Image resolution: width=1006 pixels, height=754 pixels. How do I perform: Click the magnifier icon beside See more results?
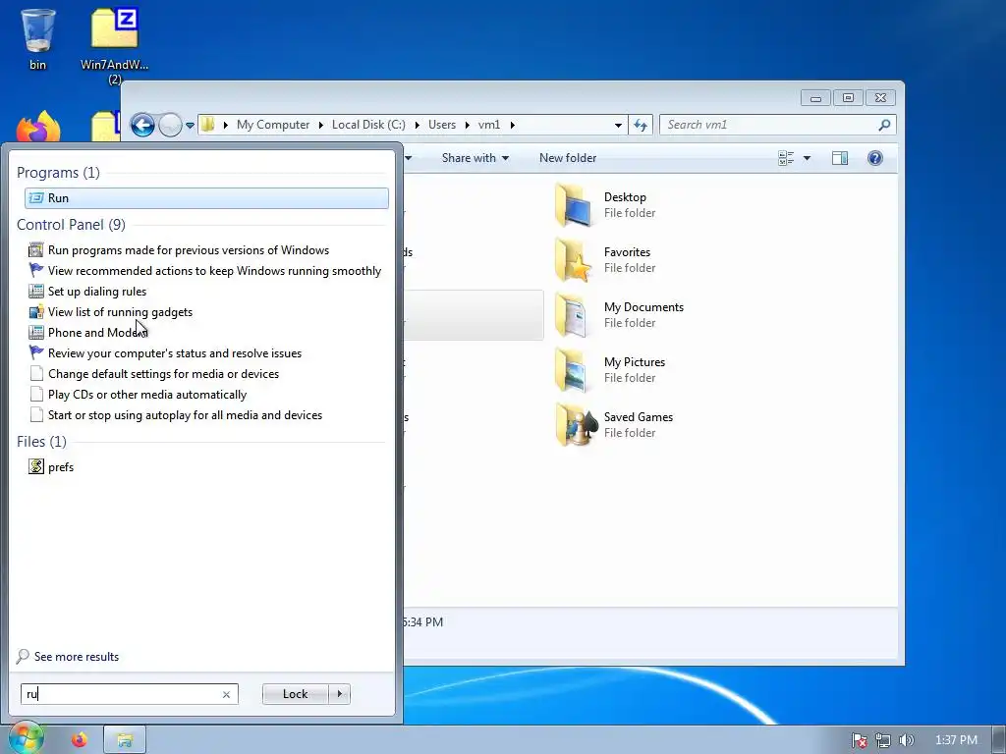[24, 657]
